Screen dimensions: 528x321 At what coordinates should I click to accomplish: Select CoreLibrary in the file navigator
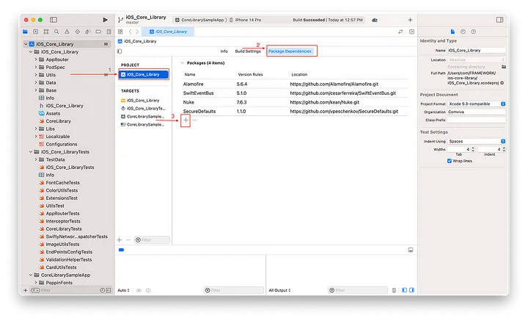click(58, 121)
